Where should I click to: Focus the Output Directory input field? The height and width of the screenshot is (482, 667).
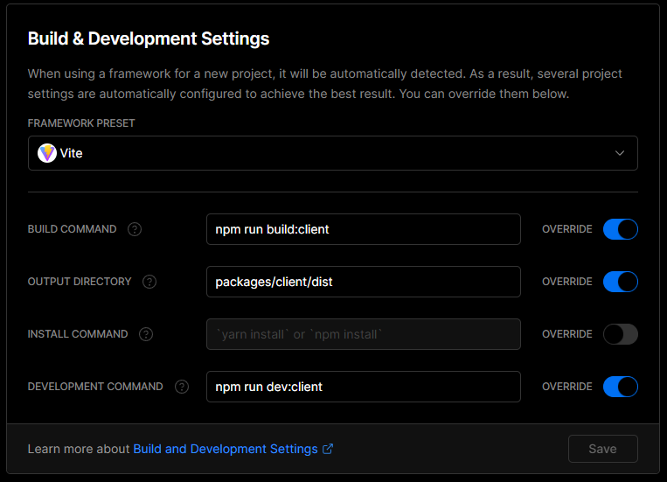coord(364,282)
